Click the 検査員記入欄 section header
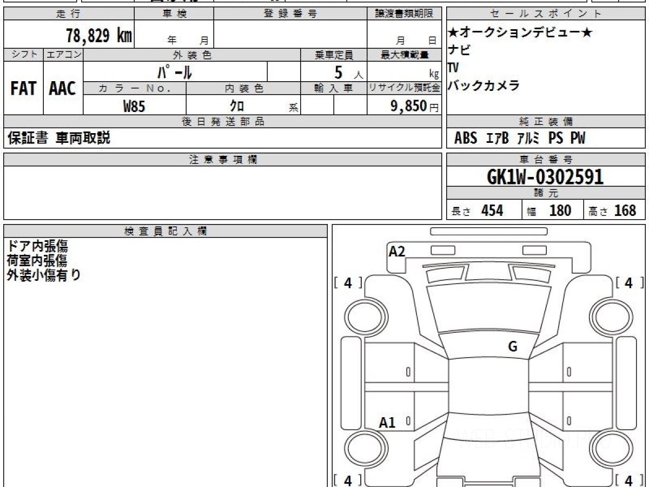649x487 pixels. pyautogui.click(x=165, y=231)
